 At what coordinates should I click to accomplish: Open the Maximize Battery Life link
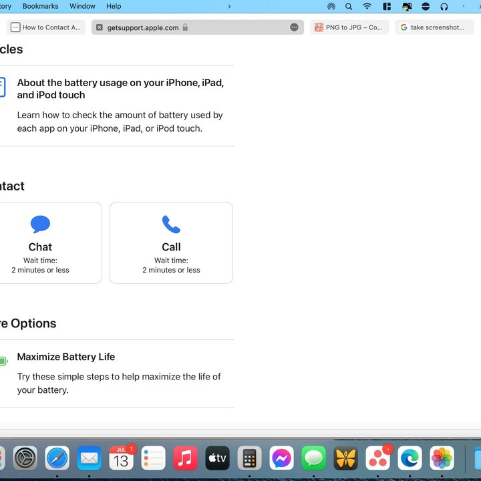click(x=66, y=357)
